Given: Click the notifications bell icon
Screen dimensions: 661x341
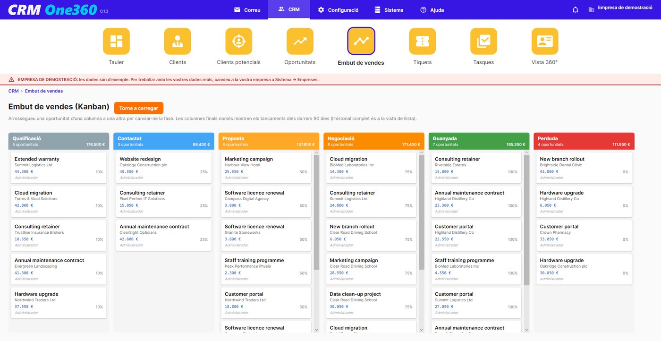Looking at the screenshot, I should (x=575, y=10).
